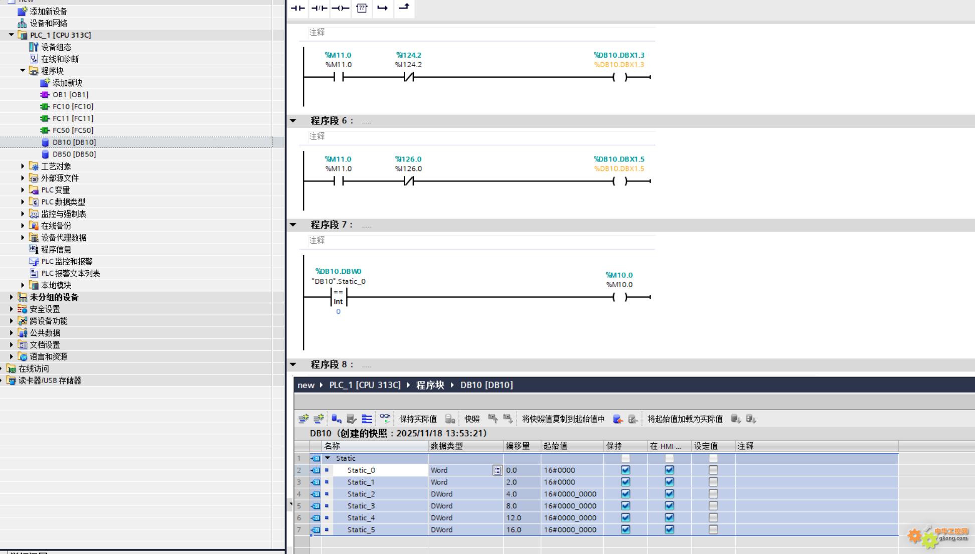Click the open branch icon
Viewport: 975px width, 554px height.
point(383,8)
